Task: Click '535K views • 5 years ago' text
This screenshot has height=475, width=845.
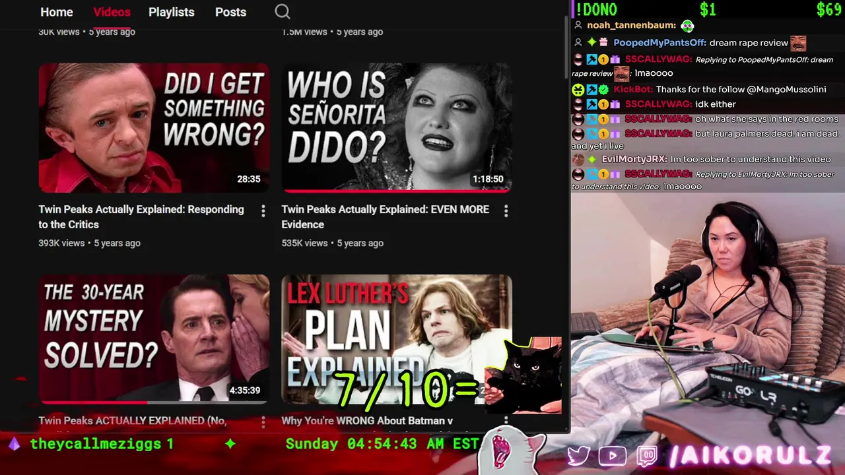Action: (332, 243)
